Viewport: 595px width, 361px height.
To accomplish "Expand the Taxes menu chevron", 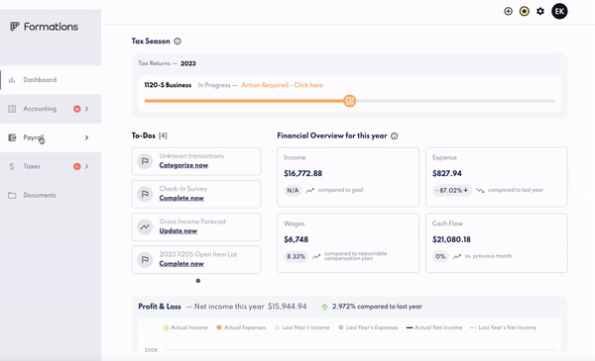I will tap(87, 166).
